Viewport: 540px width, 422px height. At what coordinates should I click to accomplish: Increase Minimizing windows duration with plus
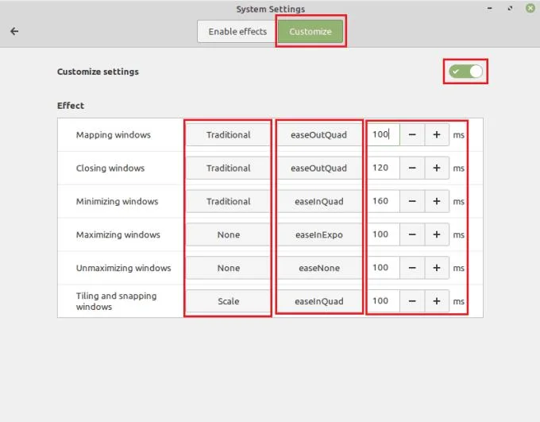tap(437, 201)
